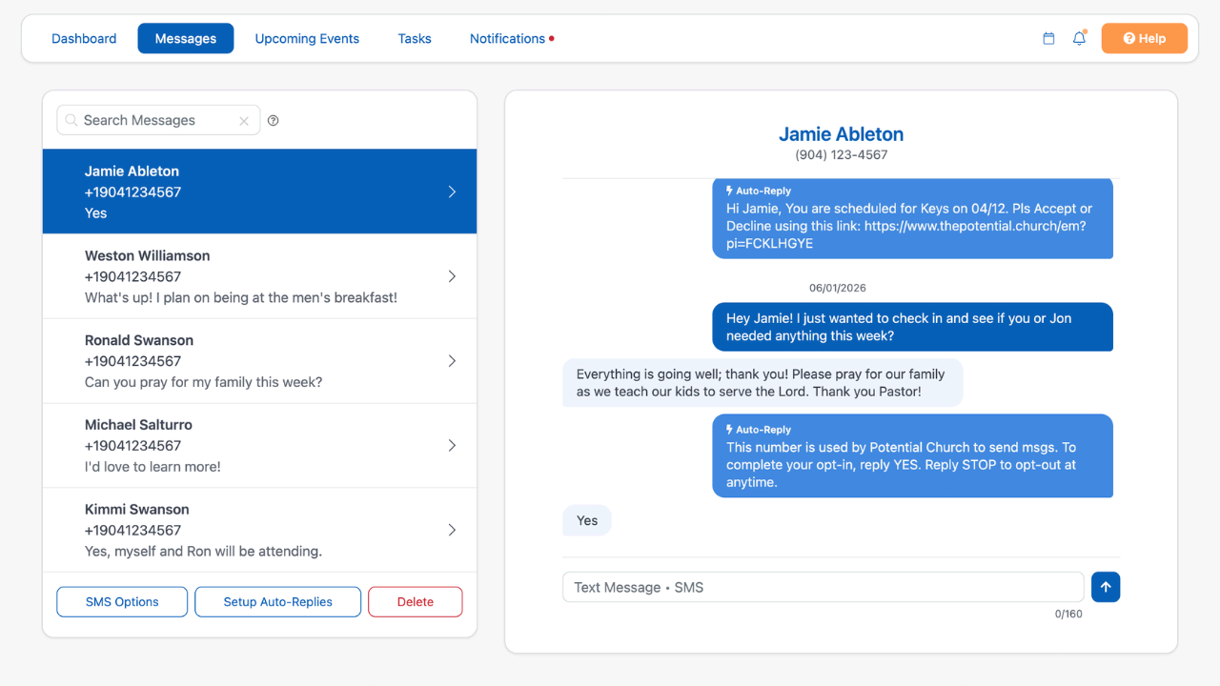1220x686 pixels.
Task: Click the orange Help button
Action: [1145, 39]
